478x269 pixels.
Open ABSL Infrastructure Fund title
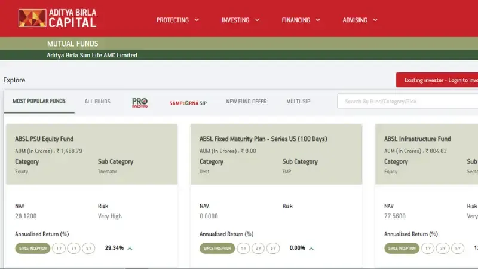(417, 139)
